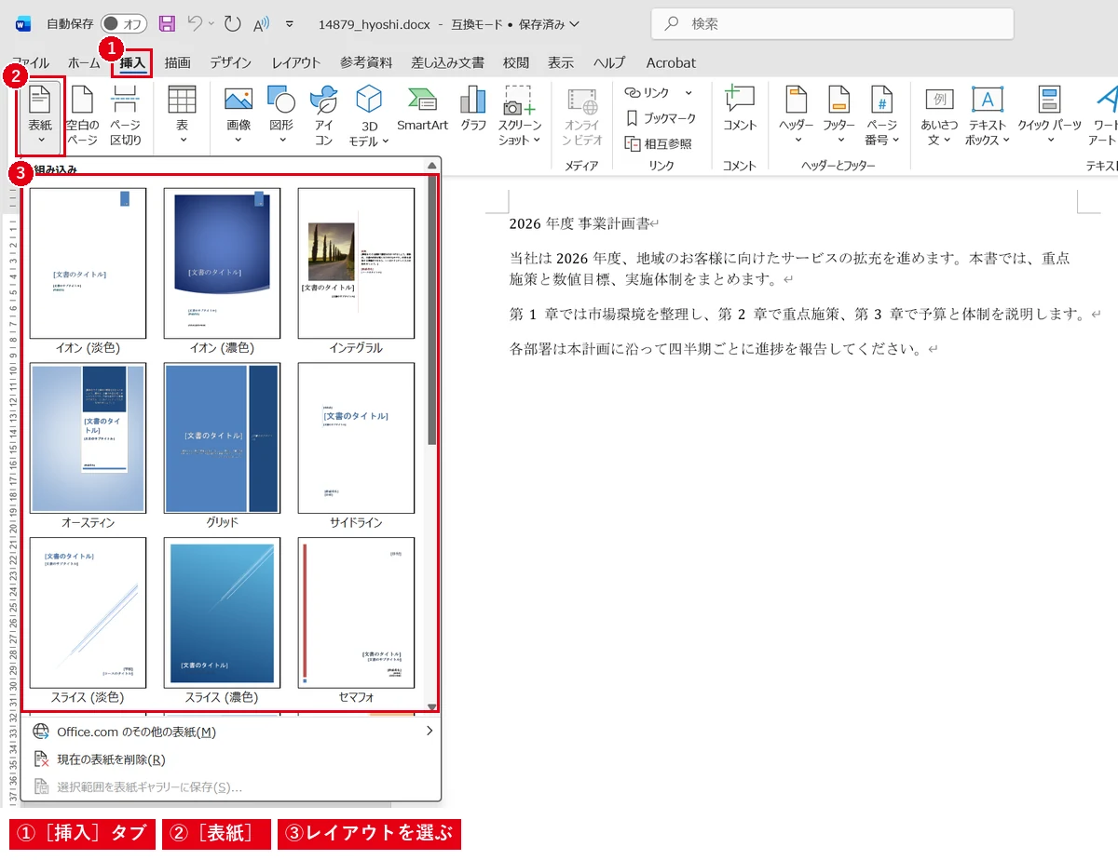1118x860 pixels.
Task: Click the 相互参照 cross-reference button
Action: click(x=658, y=143)
